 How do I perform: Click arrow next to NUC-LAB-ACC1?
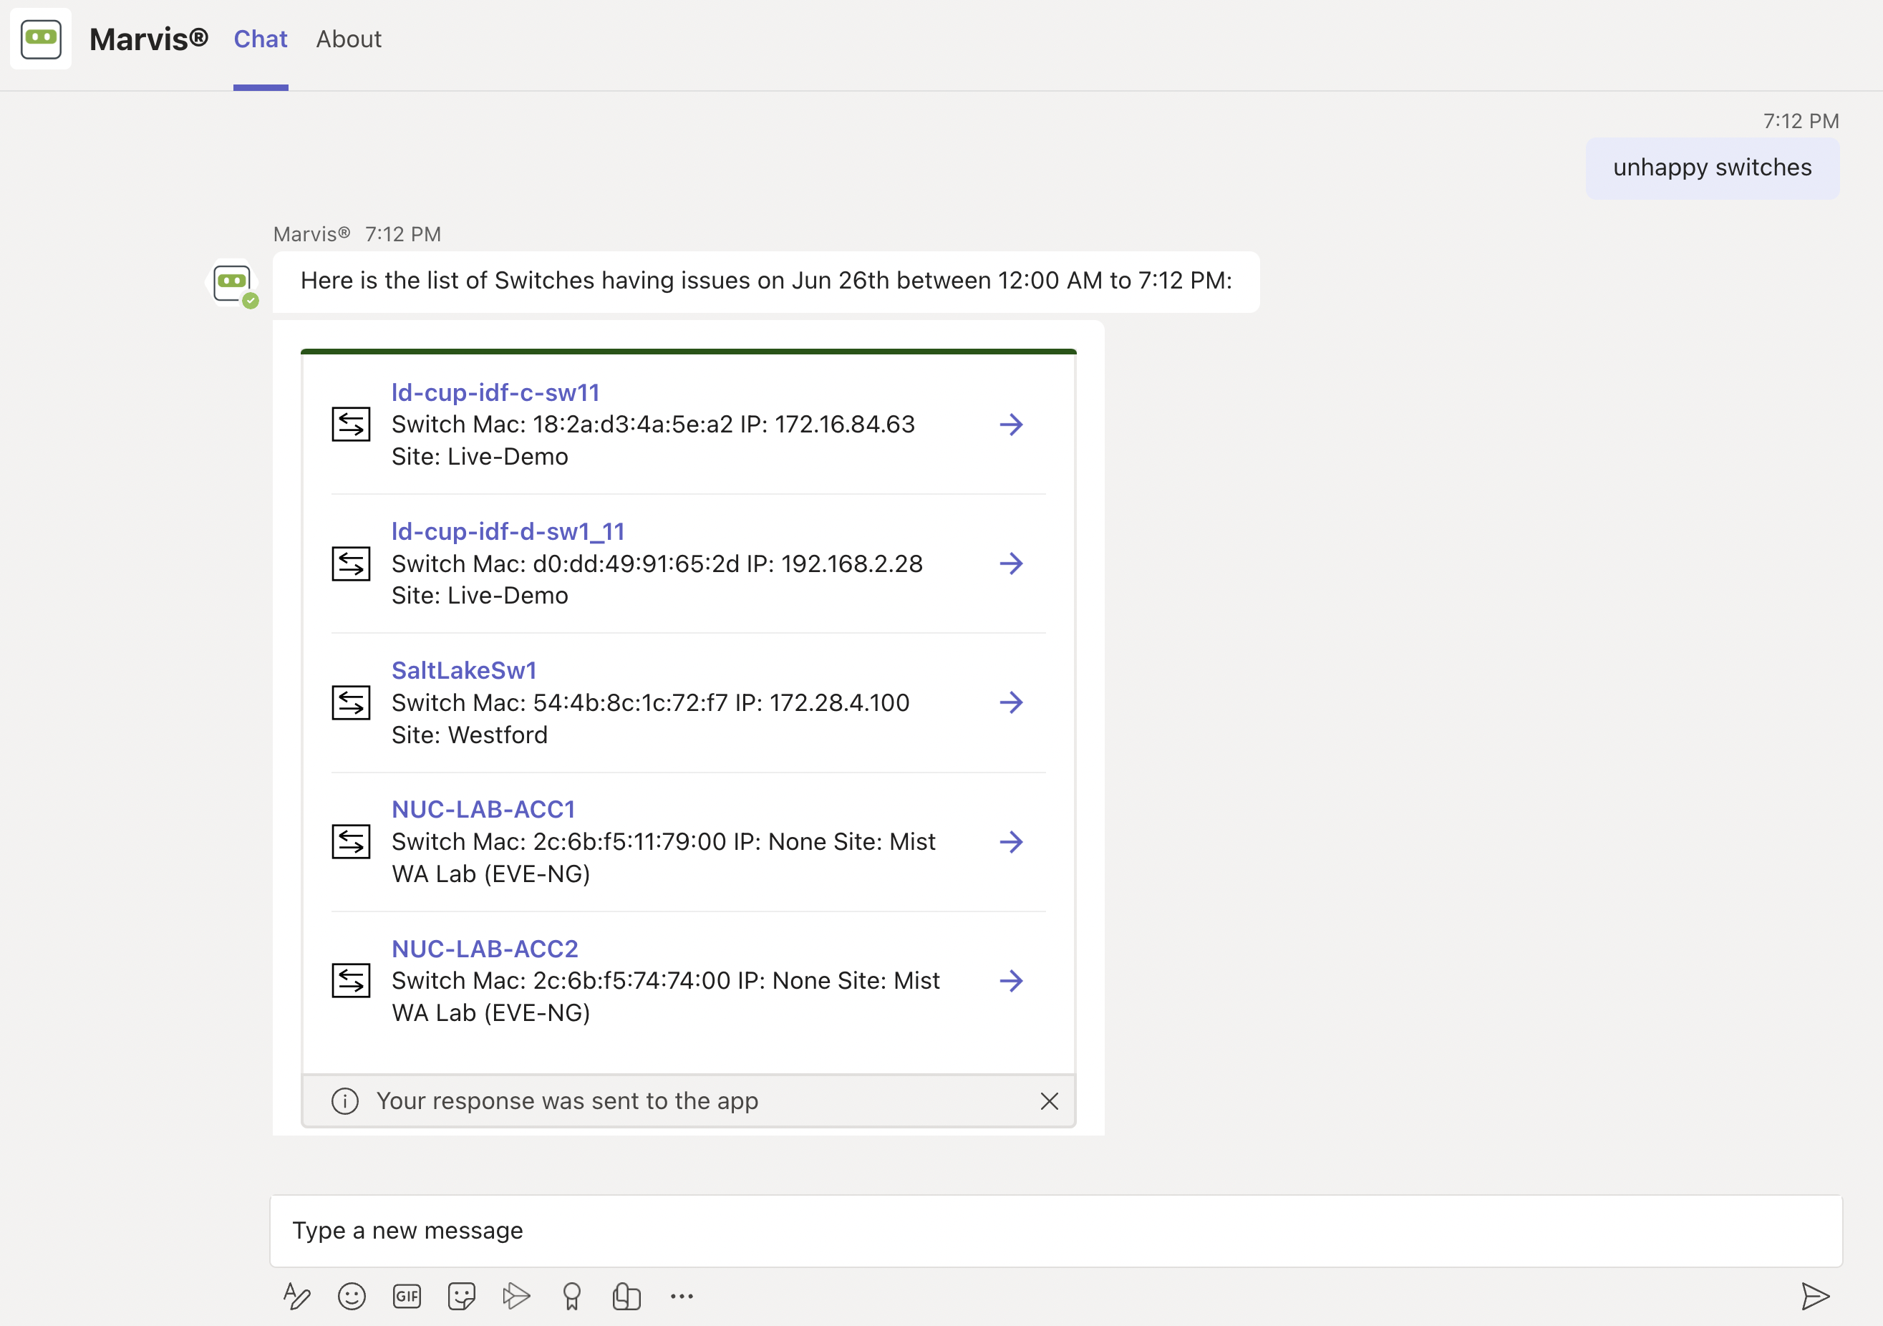click(x=1011, y=841)
